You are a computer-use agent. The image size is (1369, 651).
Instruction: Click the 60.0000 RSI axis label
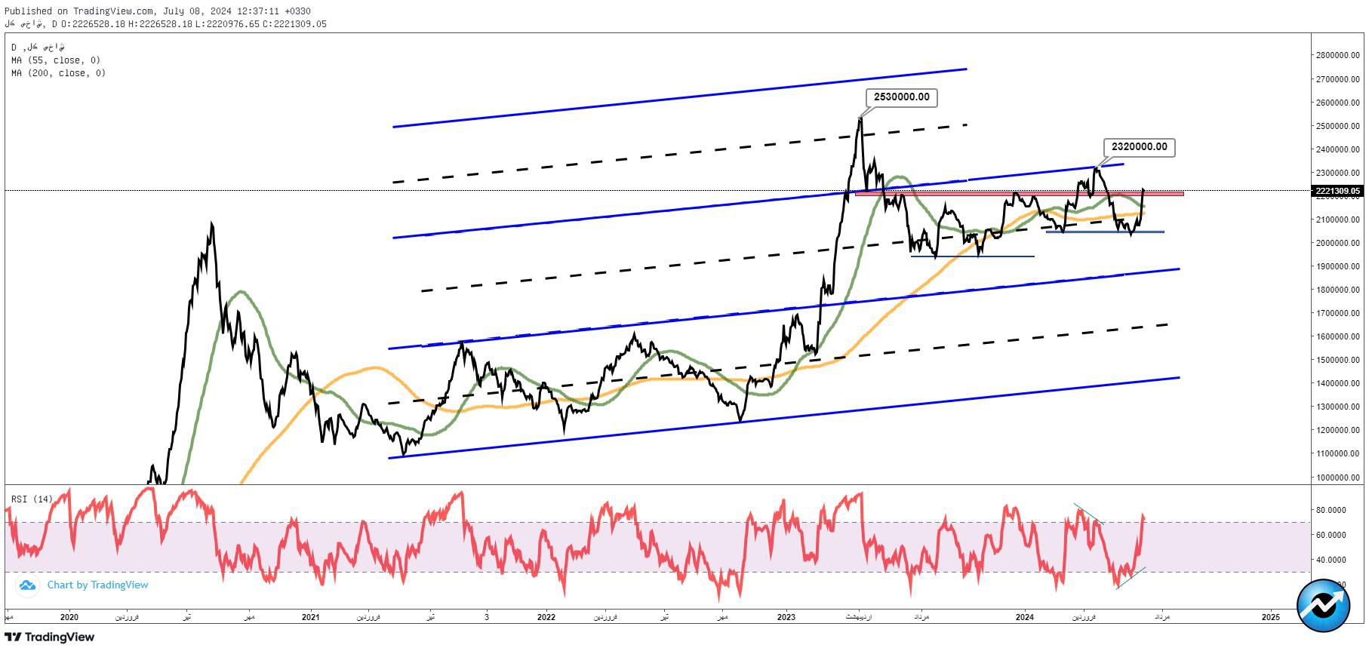coord(1331,535)
